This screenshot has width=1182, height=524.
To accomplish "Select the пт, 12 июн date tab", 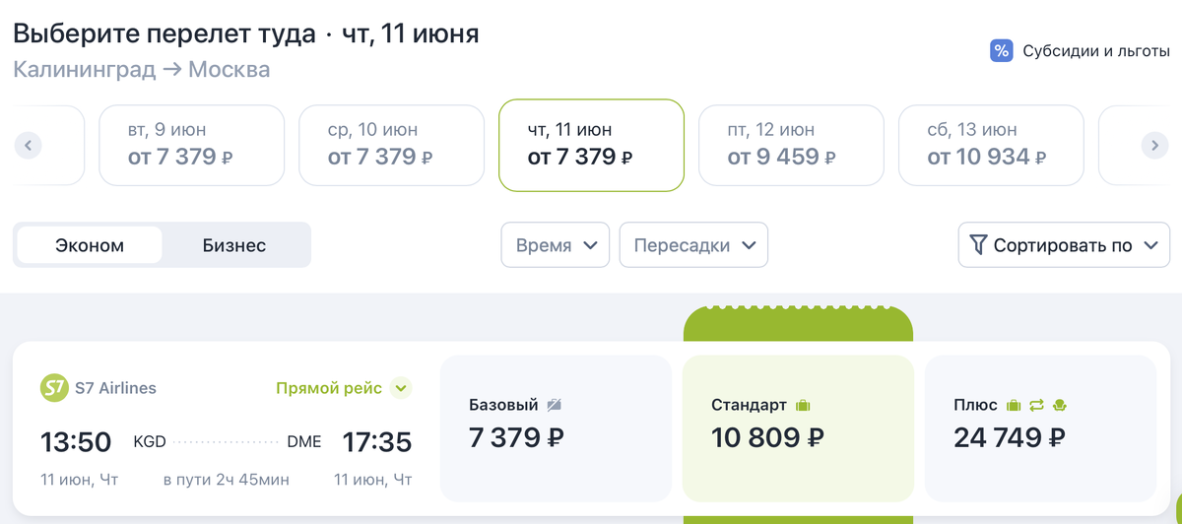I will coord(791,145).
